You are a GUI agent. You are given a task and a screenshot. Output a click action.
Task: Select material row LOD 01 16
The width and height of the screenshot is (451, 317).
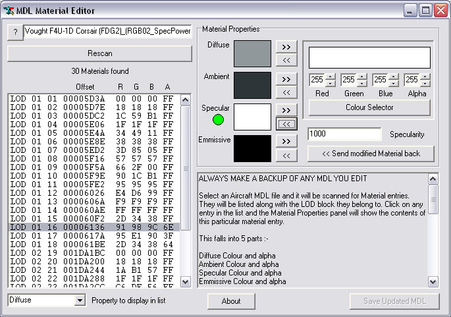click(92, 227)
